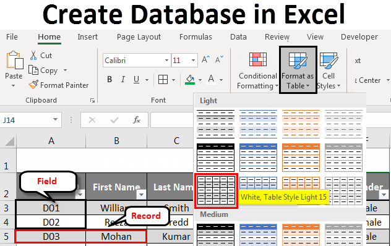Open the File tab
Image resolution: width=391 pixels, height=246 pixels.
click(12, 37)
